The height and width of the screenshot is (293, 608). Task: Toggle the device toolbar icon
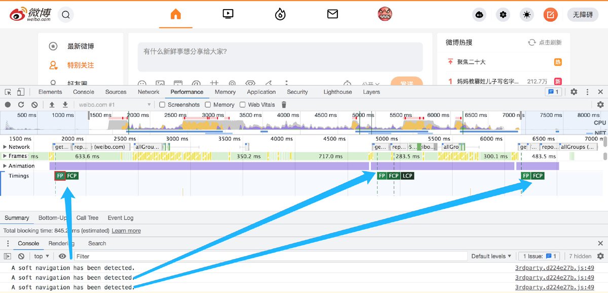[20, 92]
